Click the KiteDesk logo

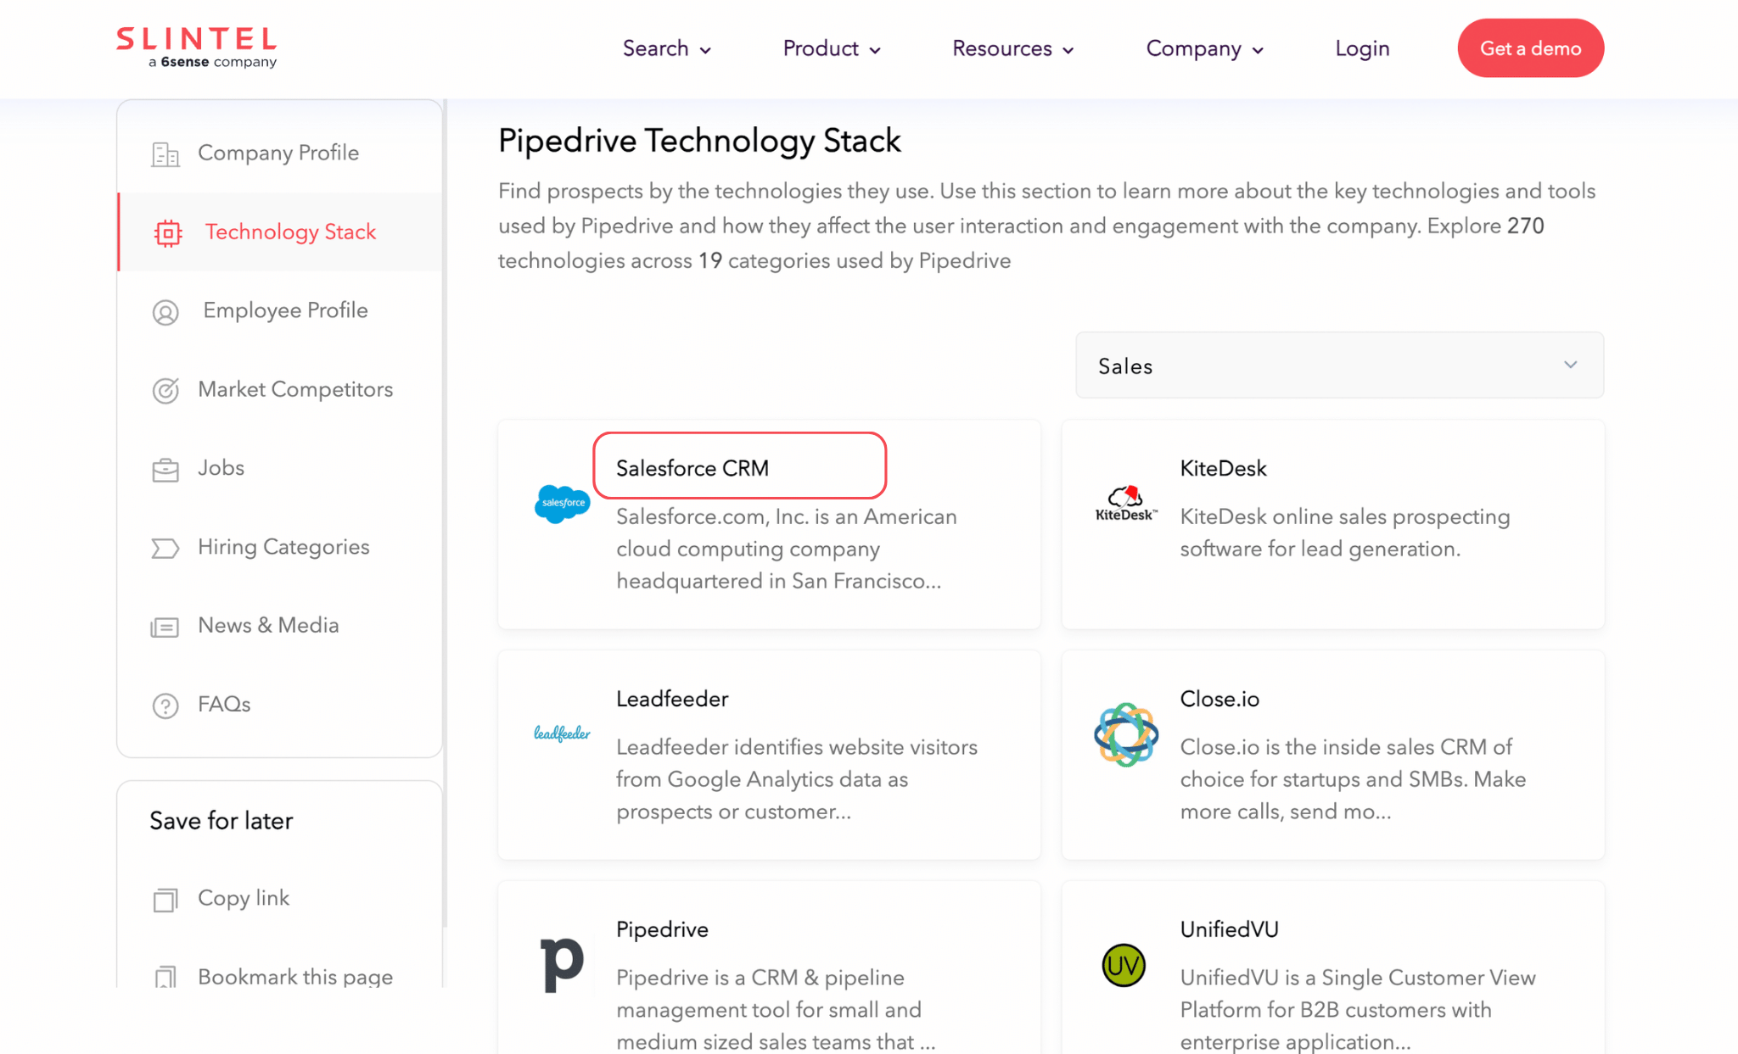pos(1125,504)
